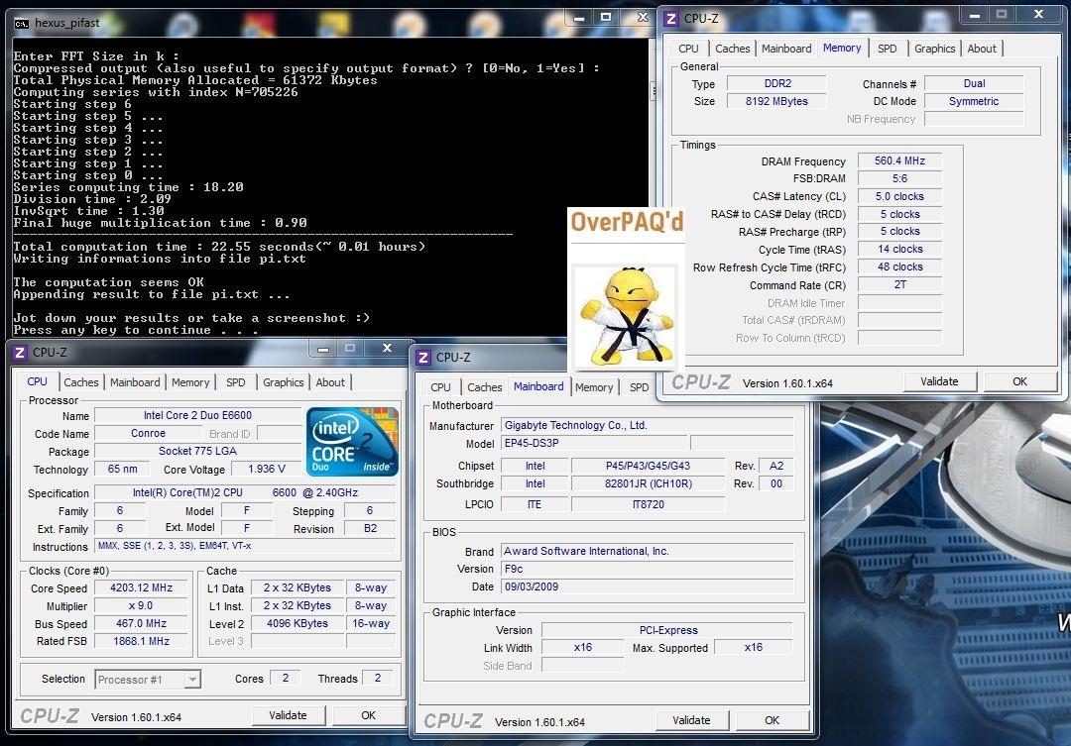Viewport: 1071px width, 746px height.
Task: Click the memory Size value 8192 MBytes
Action: point(776,101)
